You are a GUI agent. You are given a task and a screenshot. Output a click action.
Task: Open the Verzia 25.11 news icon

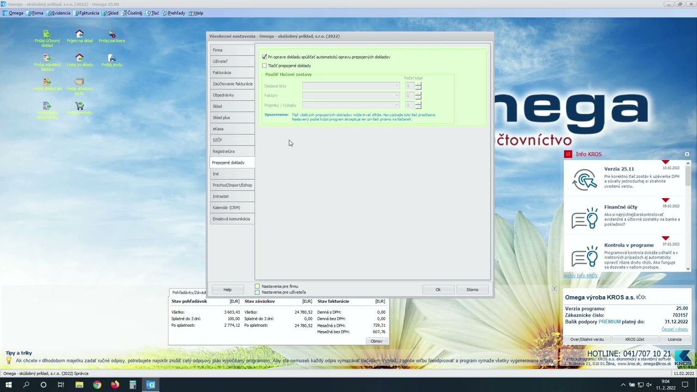click(x=584, y=180)
